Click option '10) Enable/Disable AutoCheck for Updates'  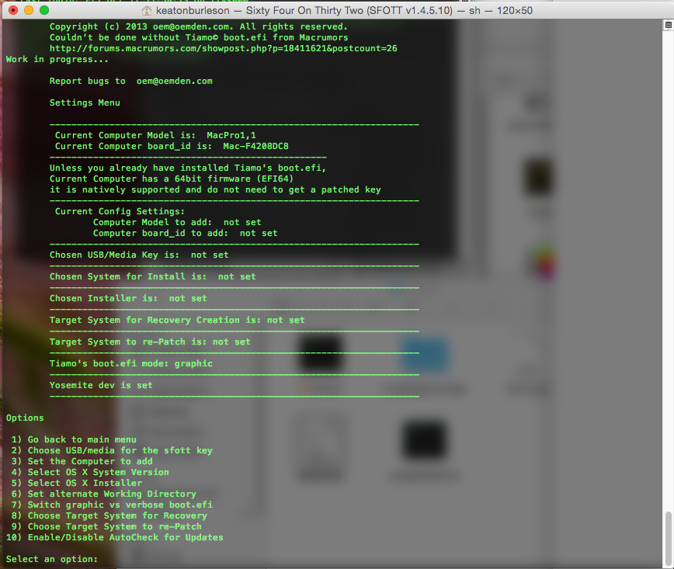click(115, 537)
